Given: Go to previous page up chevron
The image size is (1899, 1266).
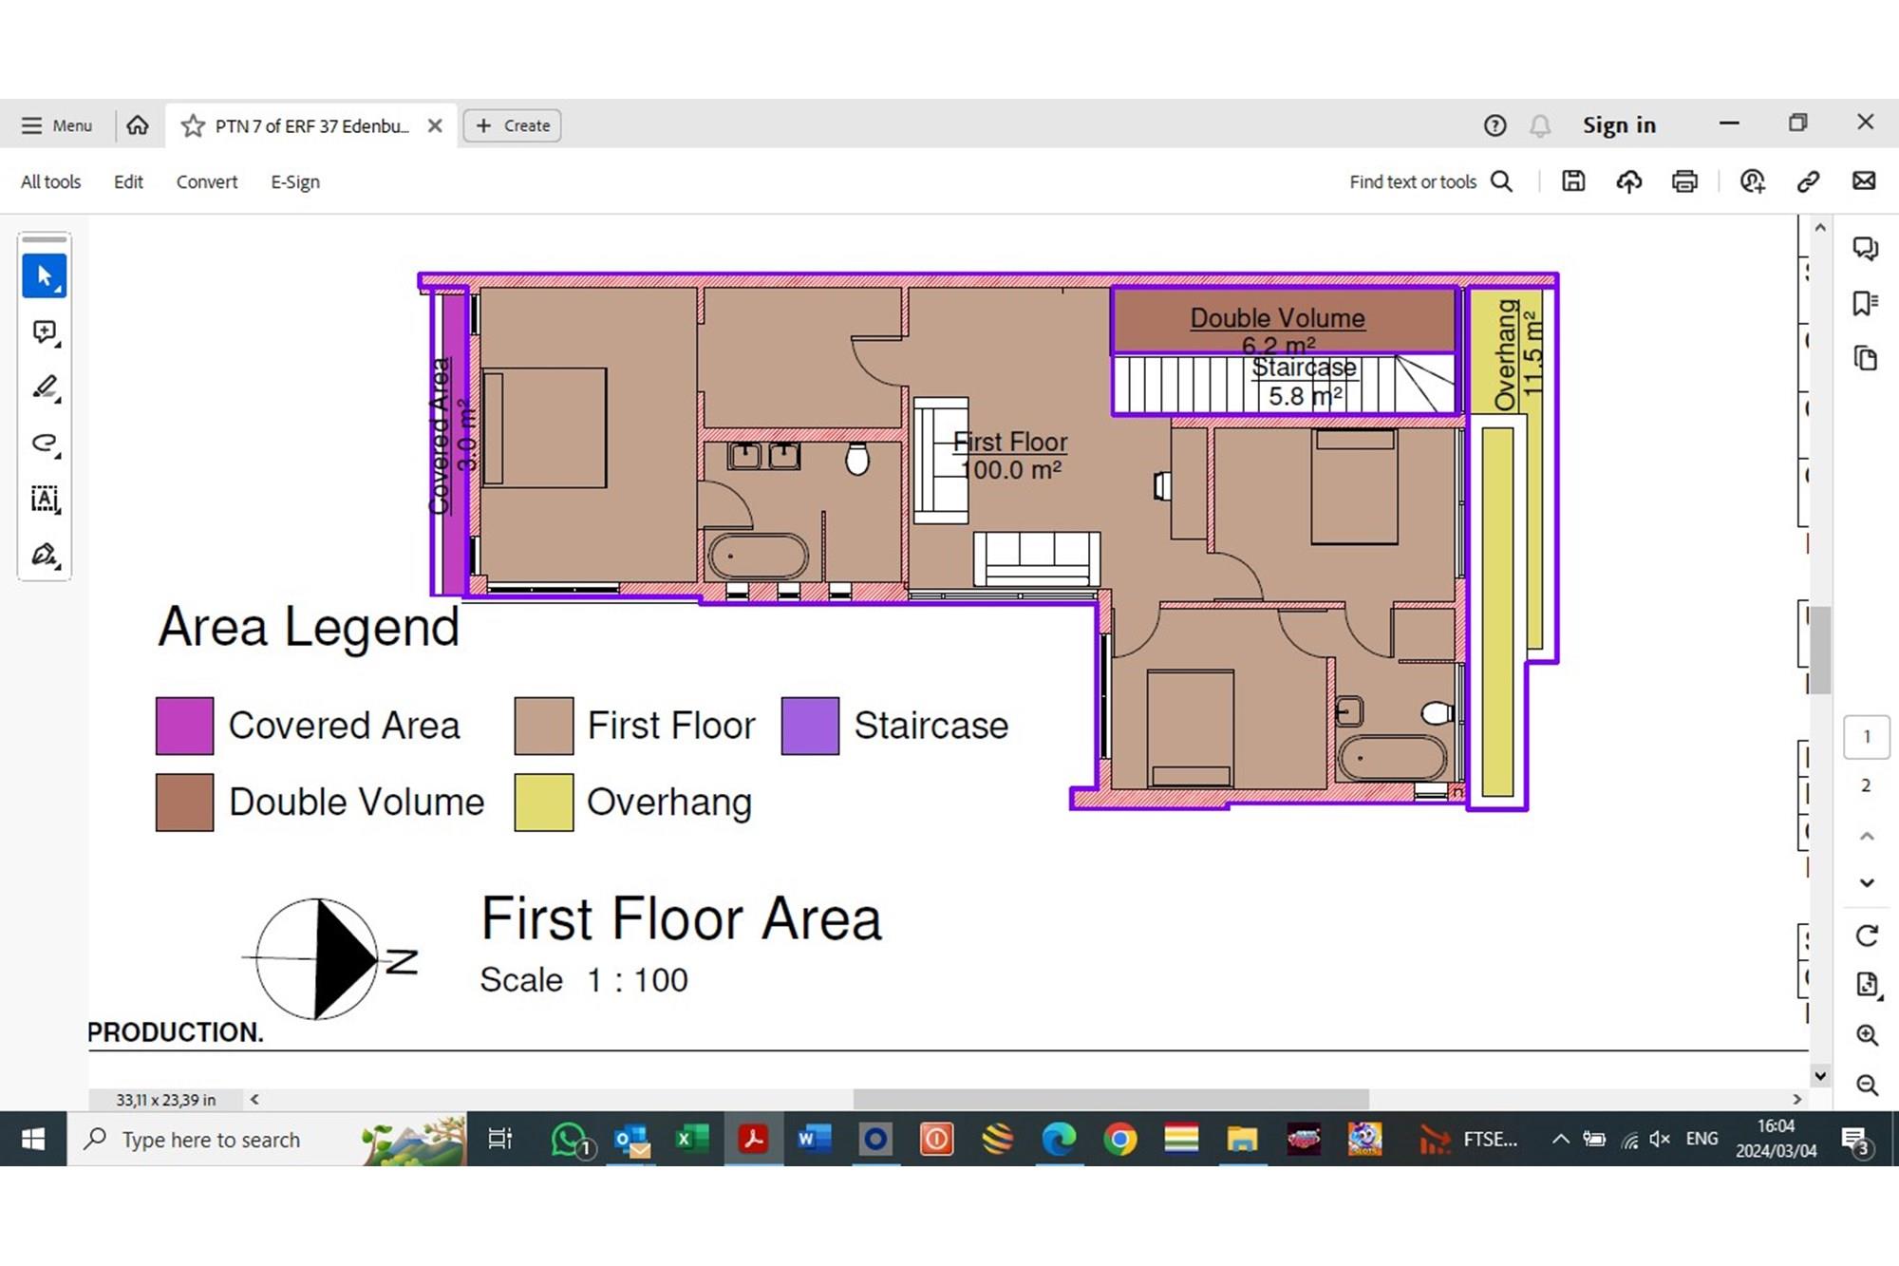Looking at the screenshot, I should tap(1867, 836).
